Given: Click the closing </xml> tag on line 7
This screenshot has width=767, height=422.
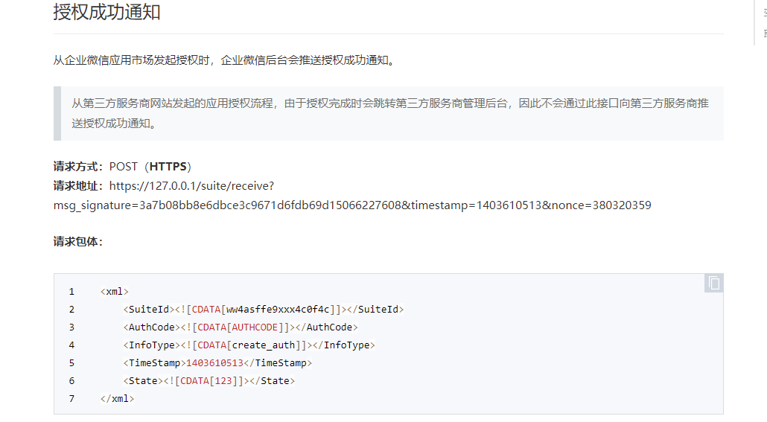Looking at the screenshot, I should coord(118,398).
